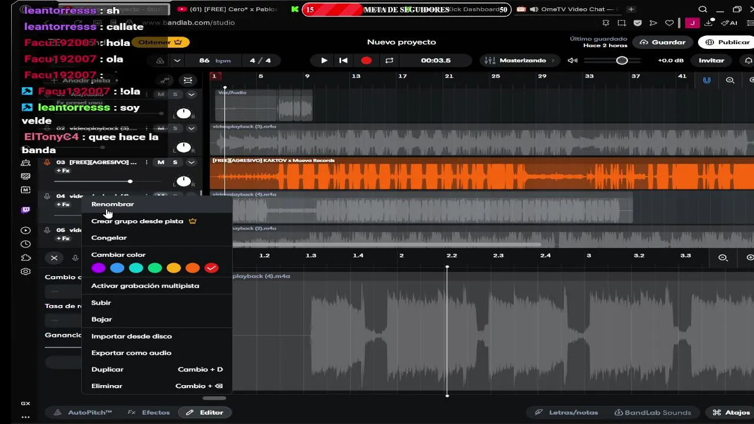This screenshot has height=424, width=754.
Task: Click track 03 pan knob
Action: pos(184,181)
